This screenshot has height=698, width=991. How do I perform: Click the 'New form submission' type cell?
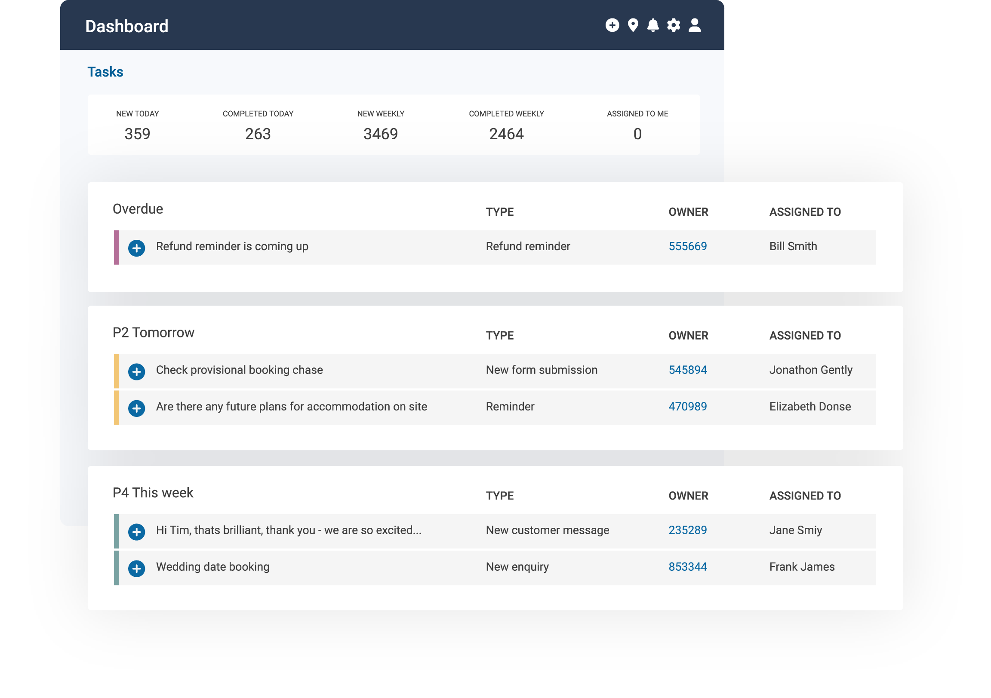click(x=542, y=370)
